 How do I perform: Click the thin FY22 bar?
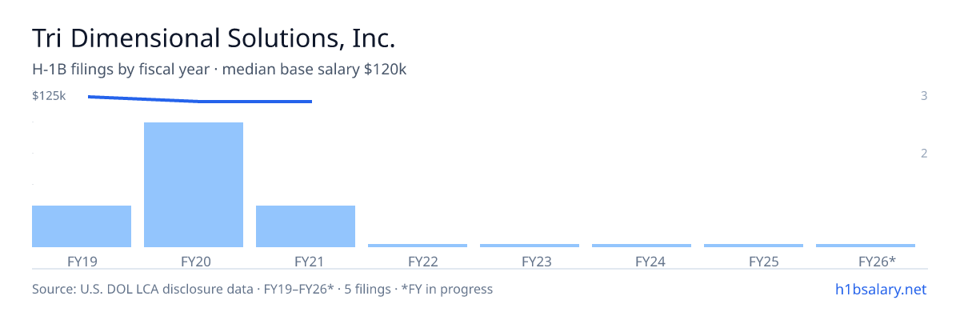click(418, 246)
